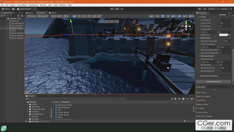This screenshot has height=132, width=234.
Task: Select the Transform tool in Scene toolbar
Action: coord(99,16)
